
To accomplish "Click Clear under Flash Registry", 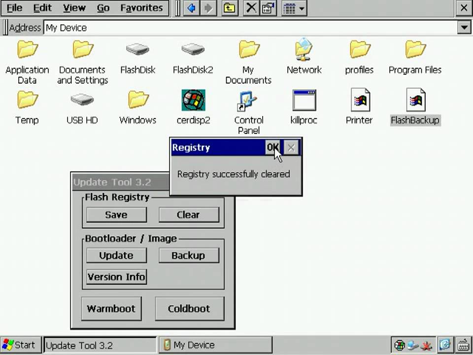I will tap(189, 214).
